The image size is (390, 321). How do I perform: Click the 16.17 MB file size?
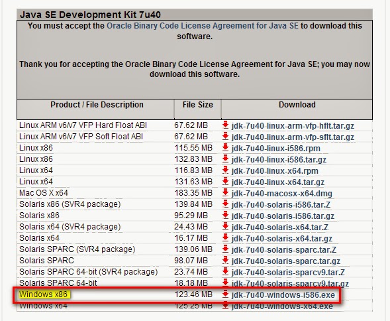(191, 237)
